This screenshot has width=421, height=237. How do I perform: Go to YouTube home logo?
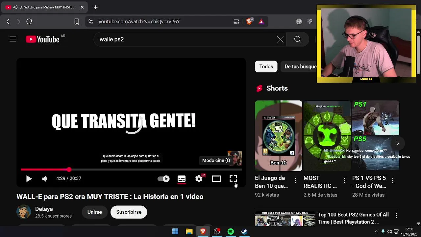click(43, 39)
